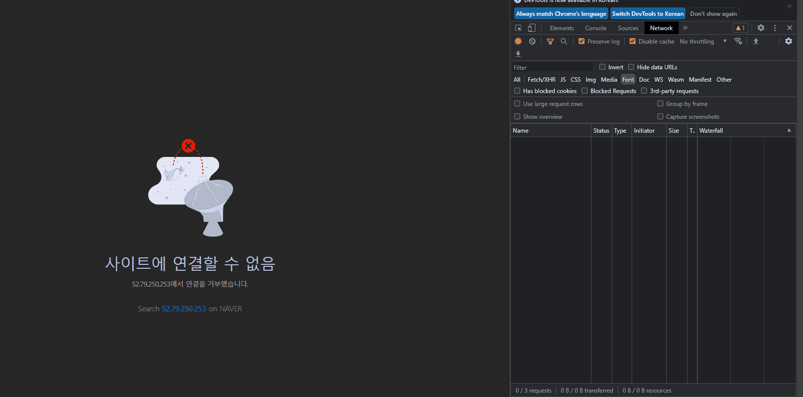Open DevTools settings gear
The image size is (803, 397).
(761, 28)
